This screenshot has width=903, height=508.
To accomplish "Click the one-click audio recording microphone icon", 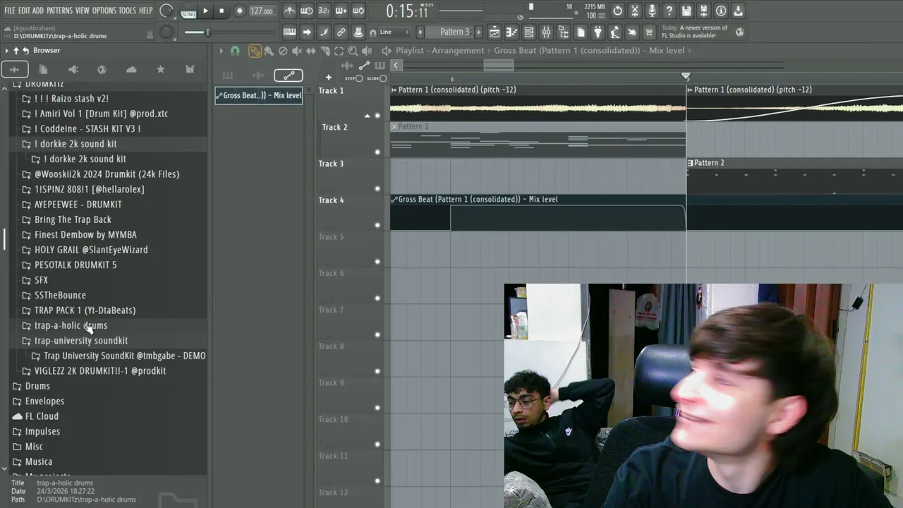I will pos(652,11).
